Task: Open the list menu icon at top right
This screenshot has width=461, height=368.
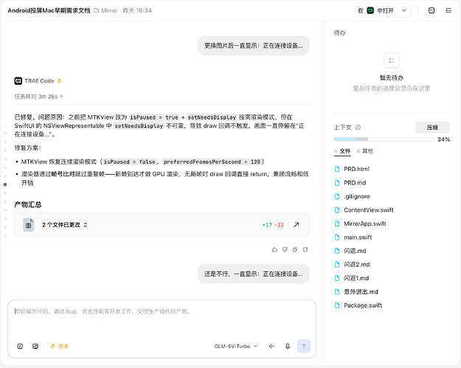Action: 448,10
